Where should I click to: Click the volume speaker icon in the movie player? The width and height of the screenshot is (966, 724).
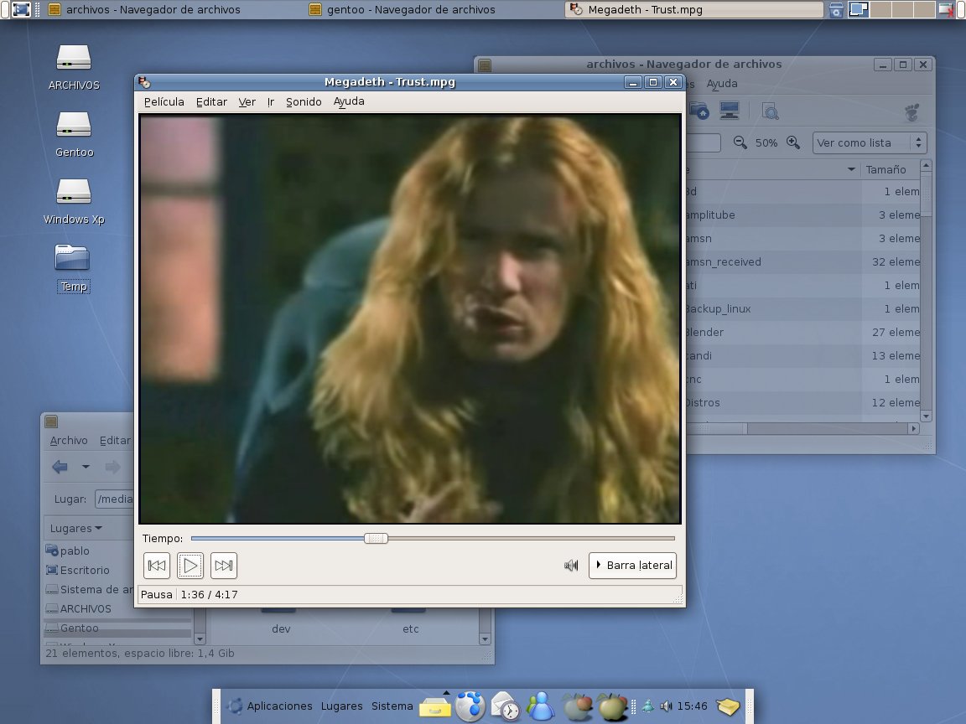(571, 565)
